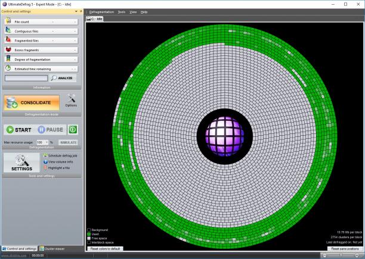Click the '2754 clusters per block' text
The height and width of the screenshot is (259, 365).
[347, 237]
